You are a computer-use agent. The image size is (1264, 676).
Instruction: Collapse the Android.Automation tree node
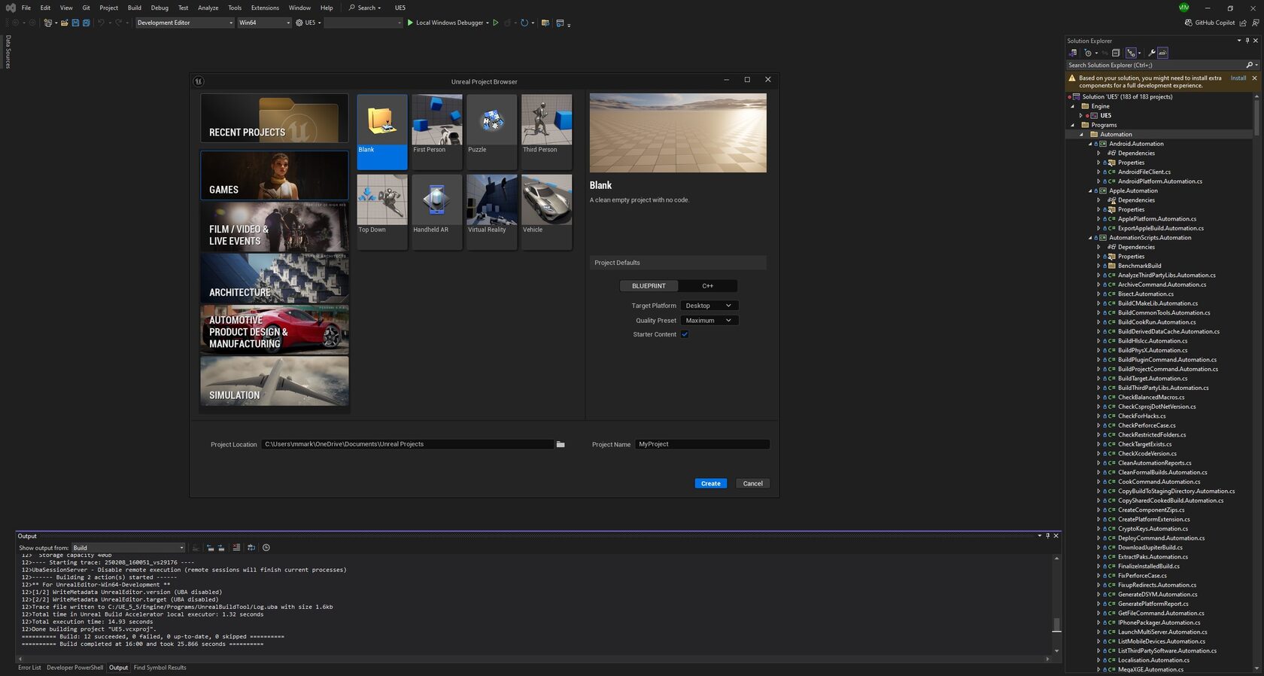pos(1090,144)
